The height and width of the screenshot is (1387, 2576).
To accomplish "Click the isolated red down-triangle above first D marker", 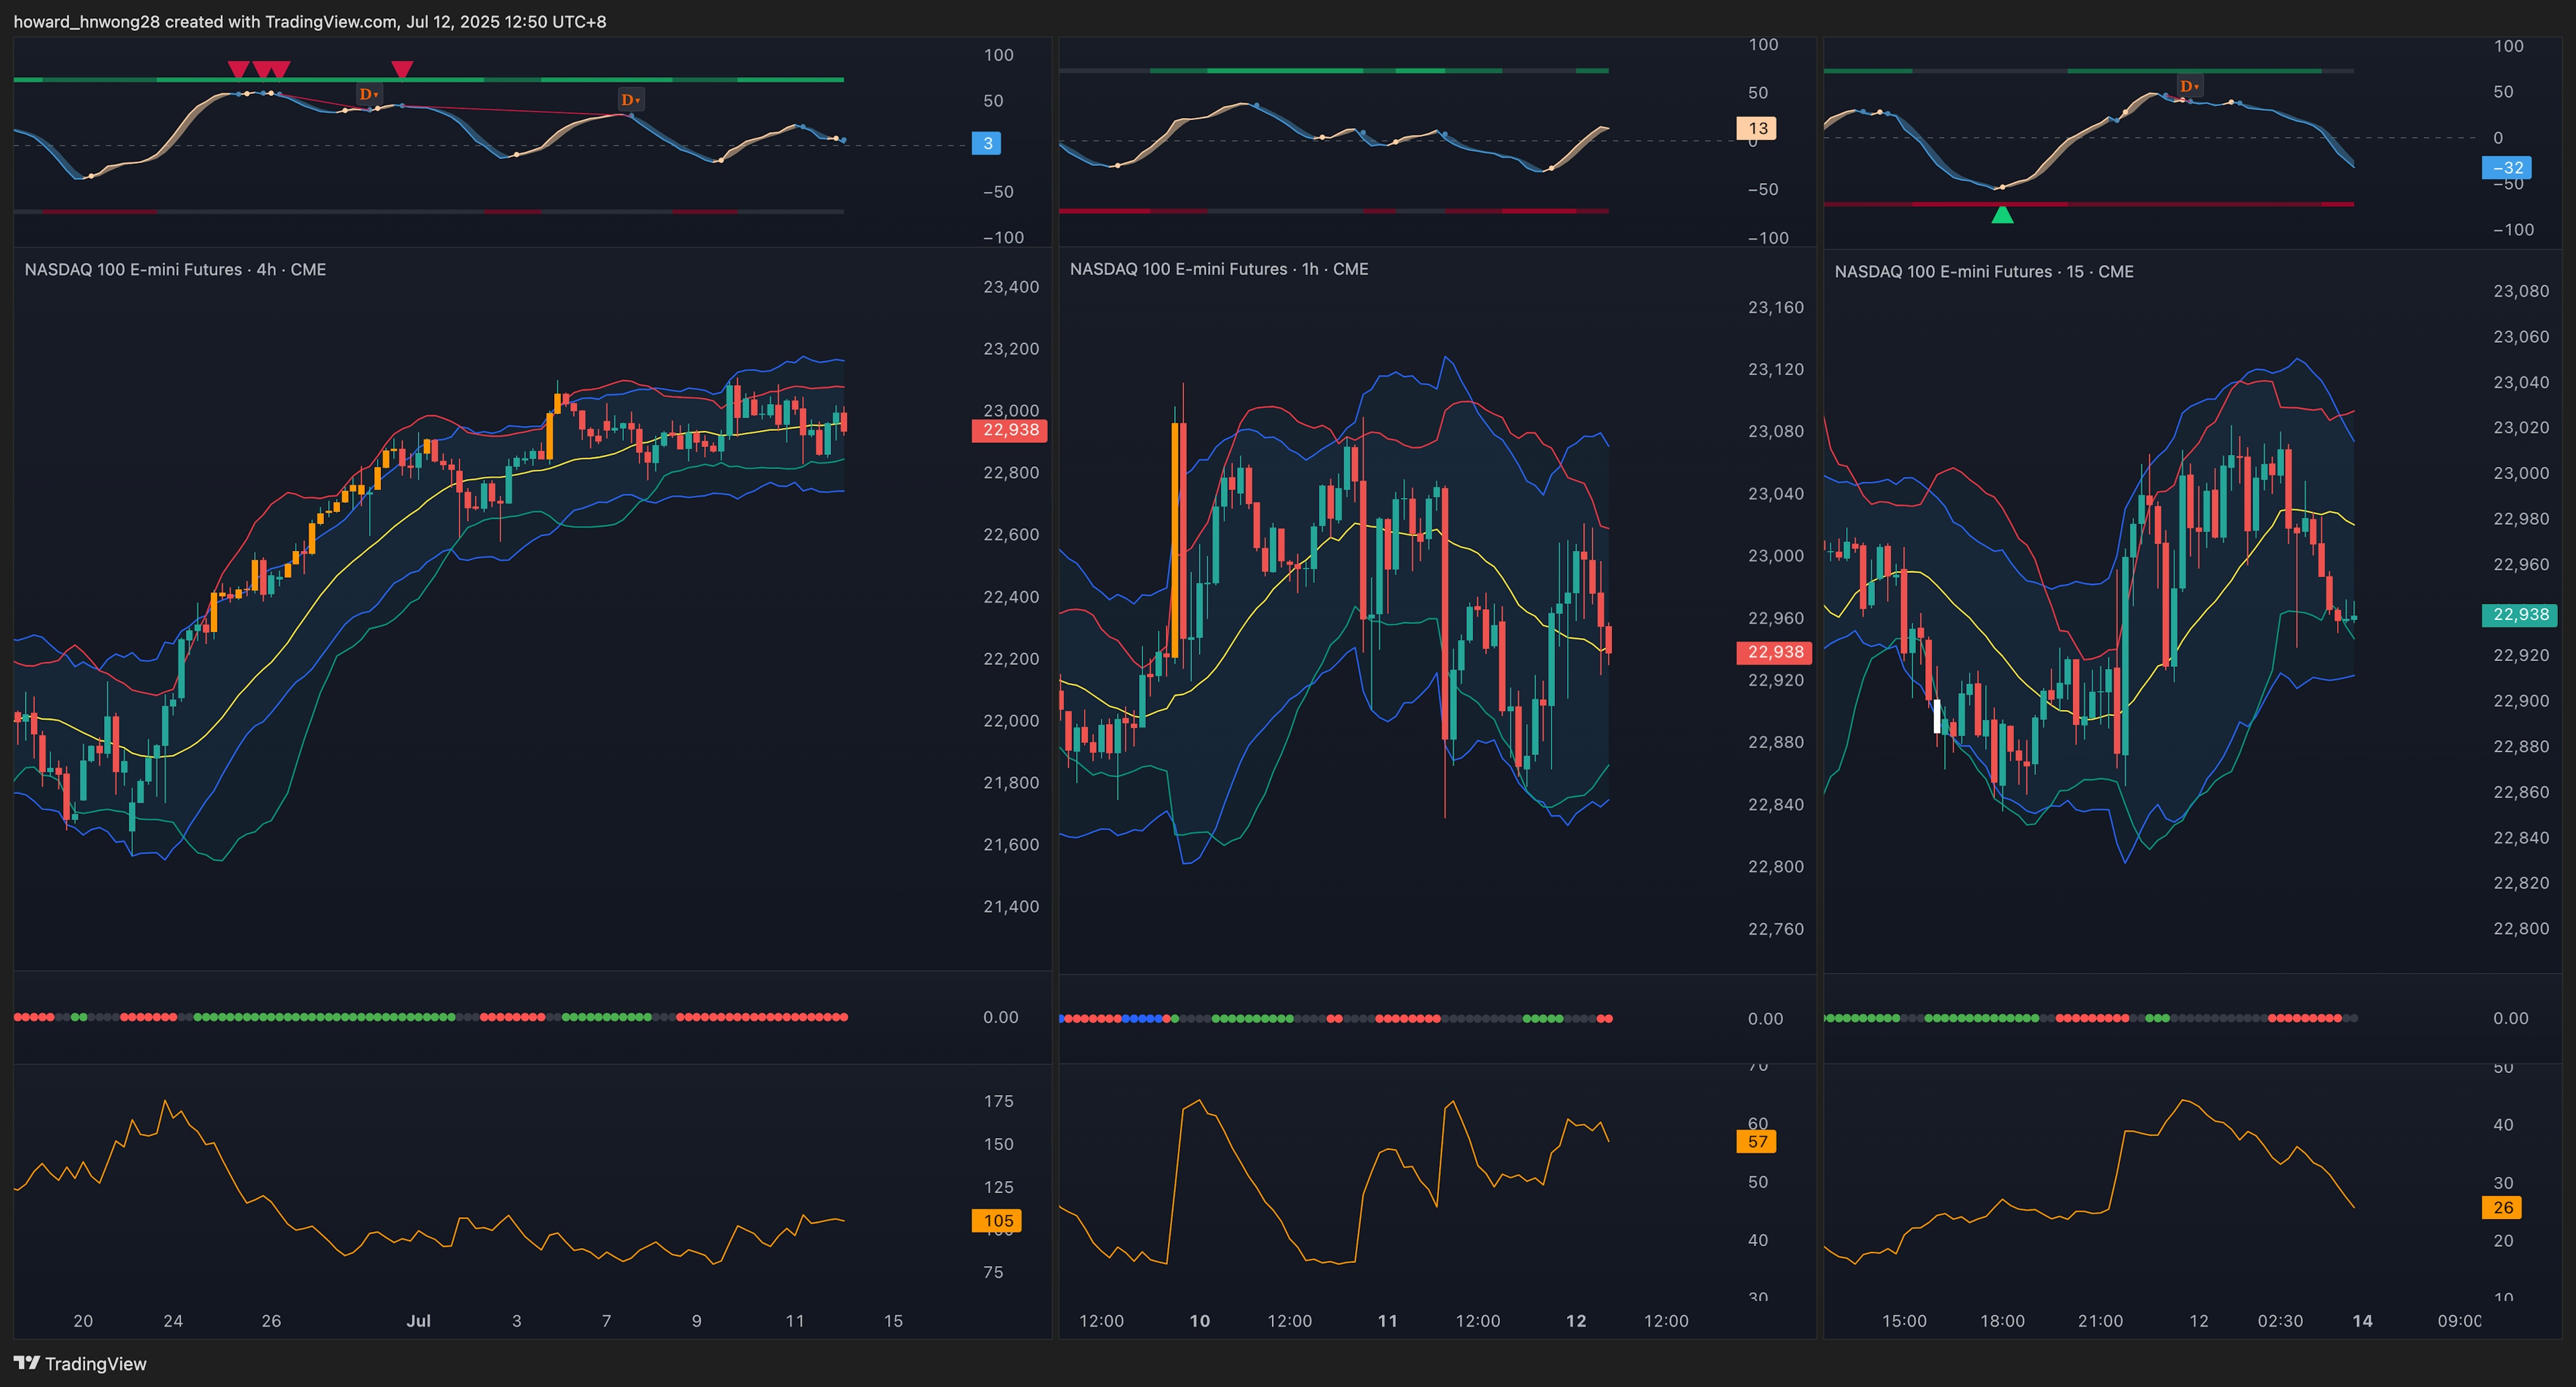I will [x=402, y=69].
